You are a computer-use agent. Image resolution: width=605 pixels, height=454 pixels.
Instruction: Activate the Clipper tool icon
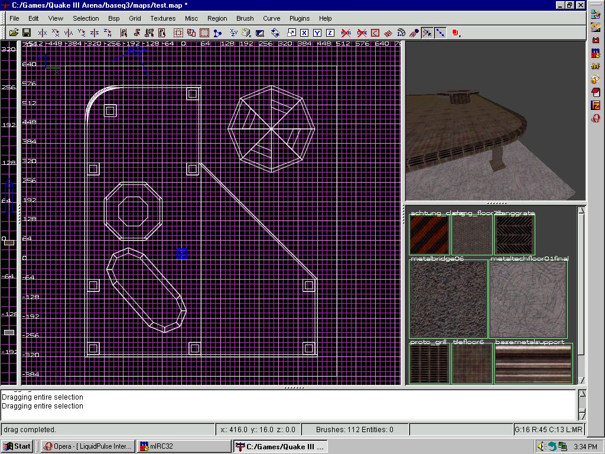(217, 33)
